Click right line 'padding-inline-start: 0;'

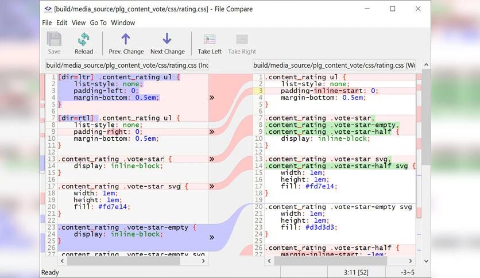[x=330, y=91]
